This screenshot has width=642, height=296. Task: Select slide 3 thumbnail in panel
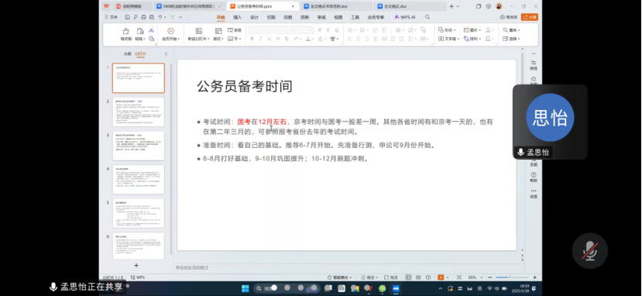pos(139,146)
